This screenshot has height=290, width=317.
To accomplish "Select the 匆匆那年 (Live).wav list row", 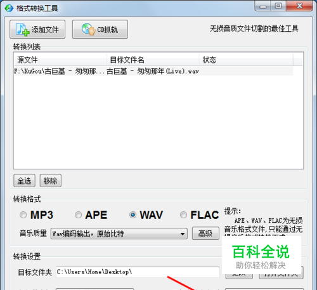I will pos(153,71).
